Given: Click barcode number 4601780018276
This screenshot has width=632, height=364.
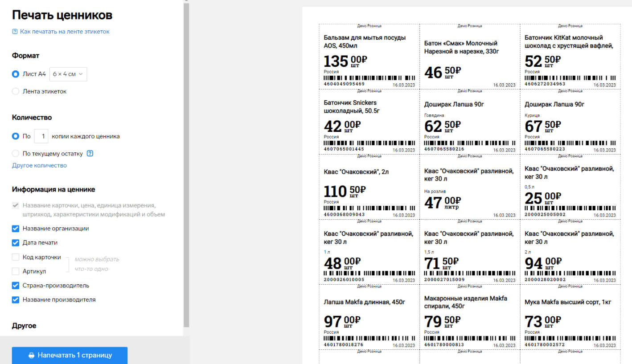Looking at the screenshot, I should [x=344, y=344].
